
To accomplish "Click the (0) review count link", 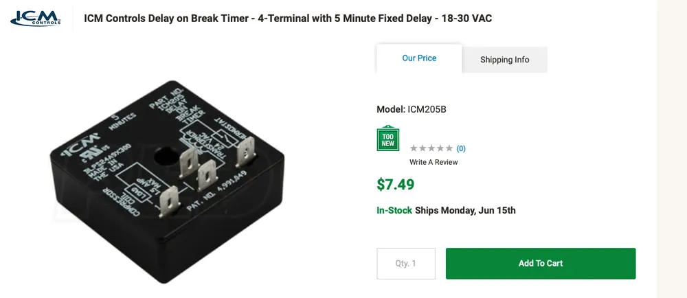I will coord(461,148).
